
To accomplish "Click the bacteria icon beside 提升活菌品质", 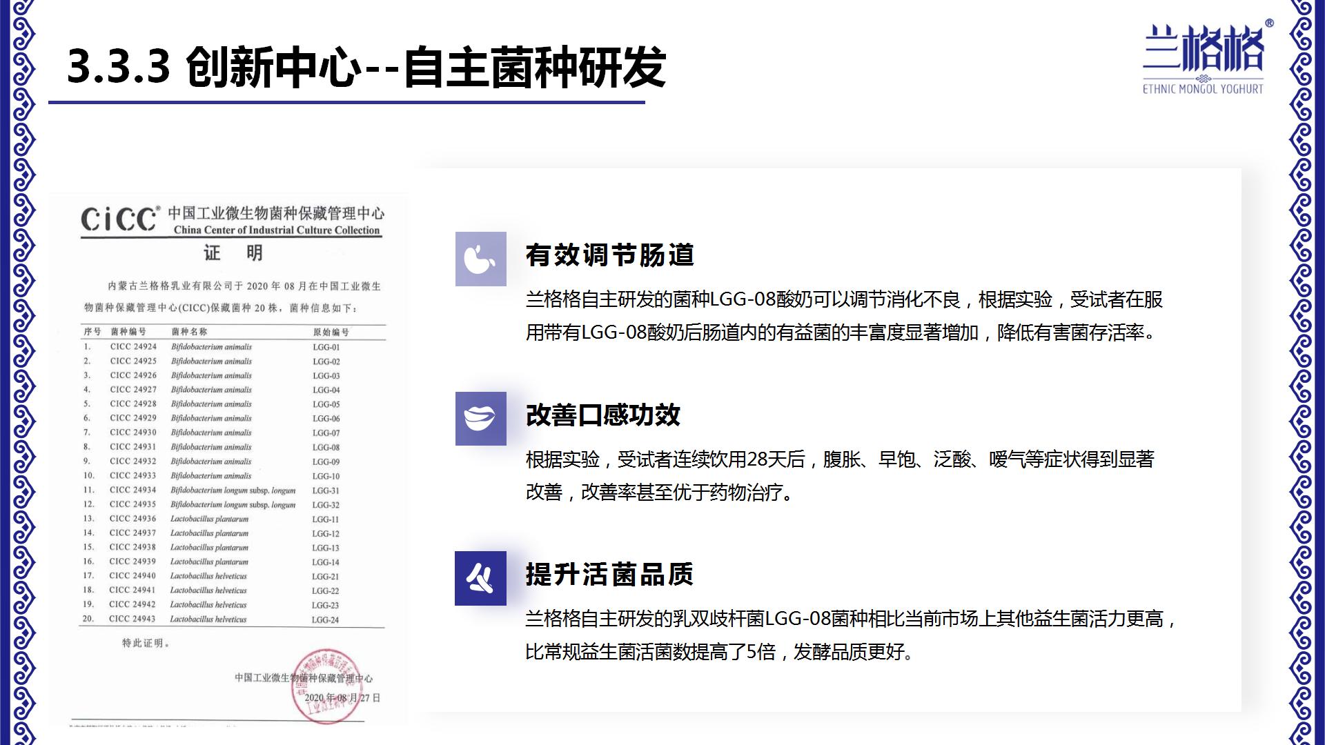I will (480, 578).
